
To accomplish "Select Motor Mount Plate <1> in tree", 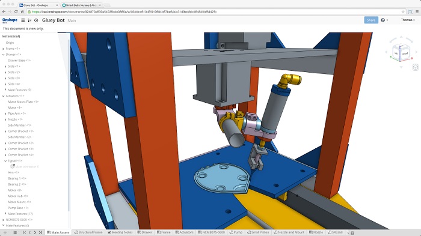I will coord(23,102).
